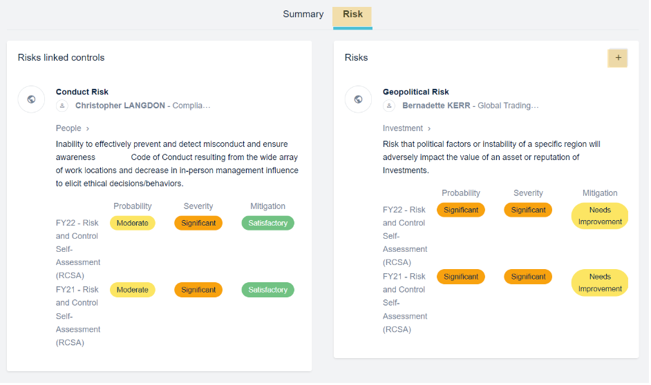Expand the Investment category chevron
This screenshot has height=385, width=651.
429,128
